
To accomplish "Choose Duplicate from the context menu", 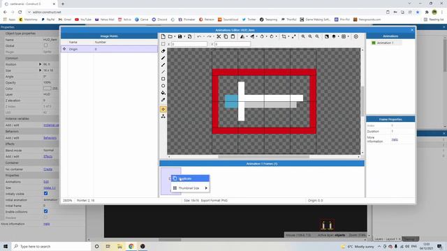I will [191, 178].
